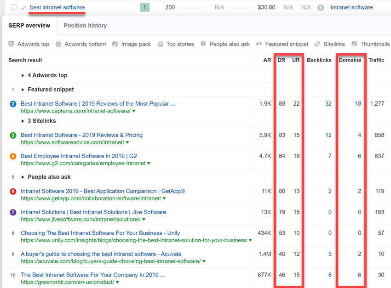The height and width of the screenshot is (288, 391).
Task: Expand the 4 Adwords top row
Action: [23, 75]
